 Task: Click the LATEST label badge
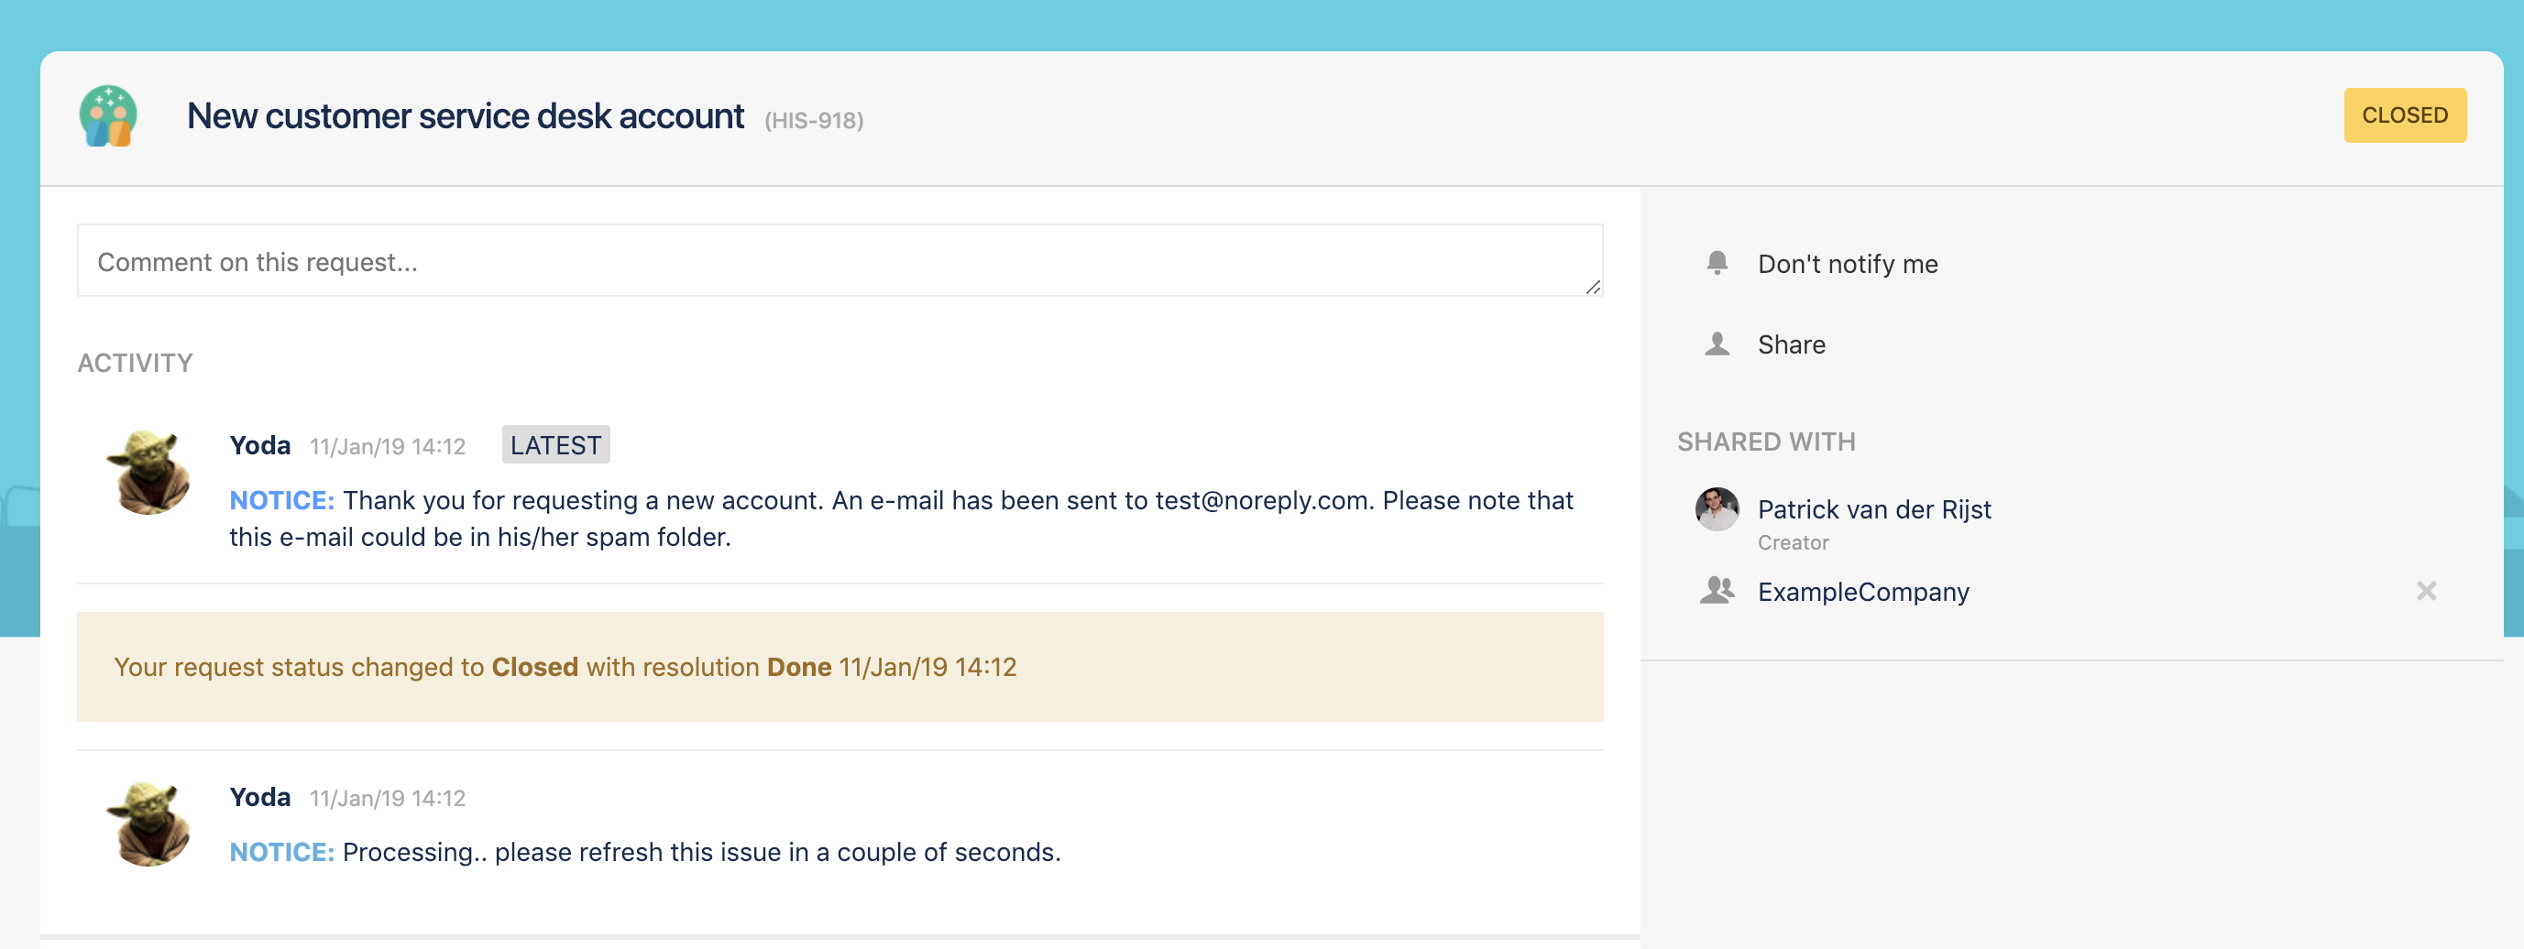(555, 444)
